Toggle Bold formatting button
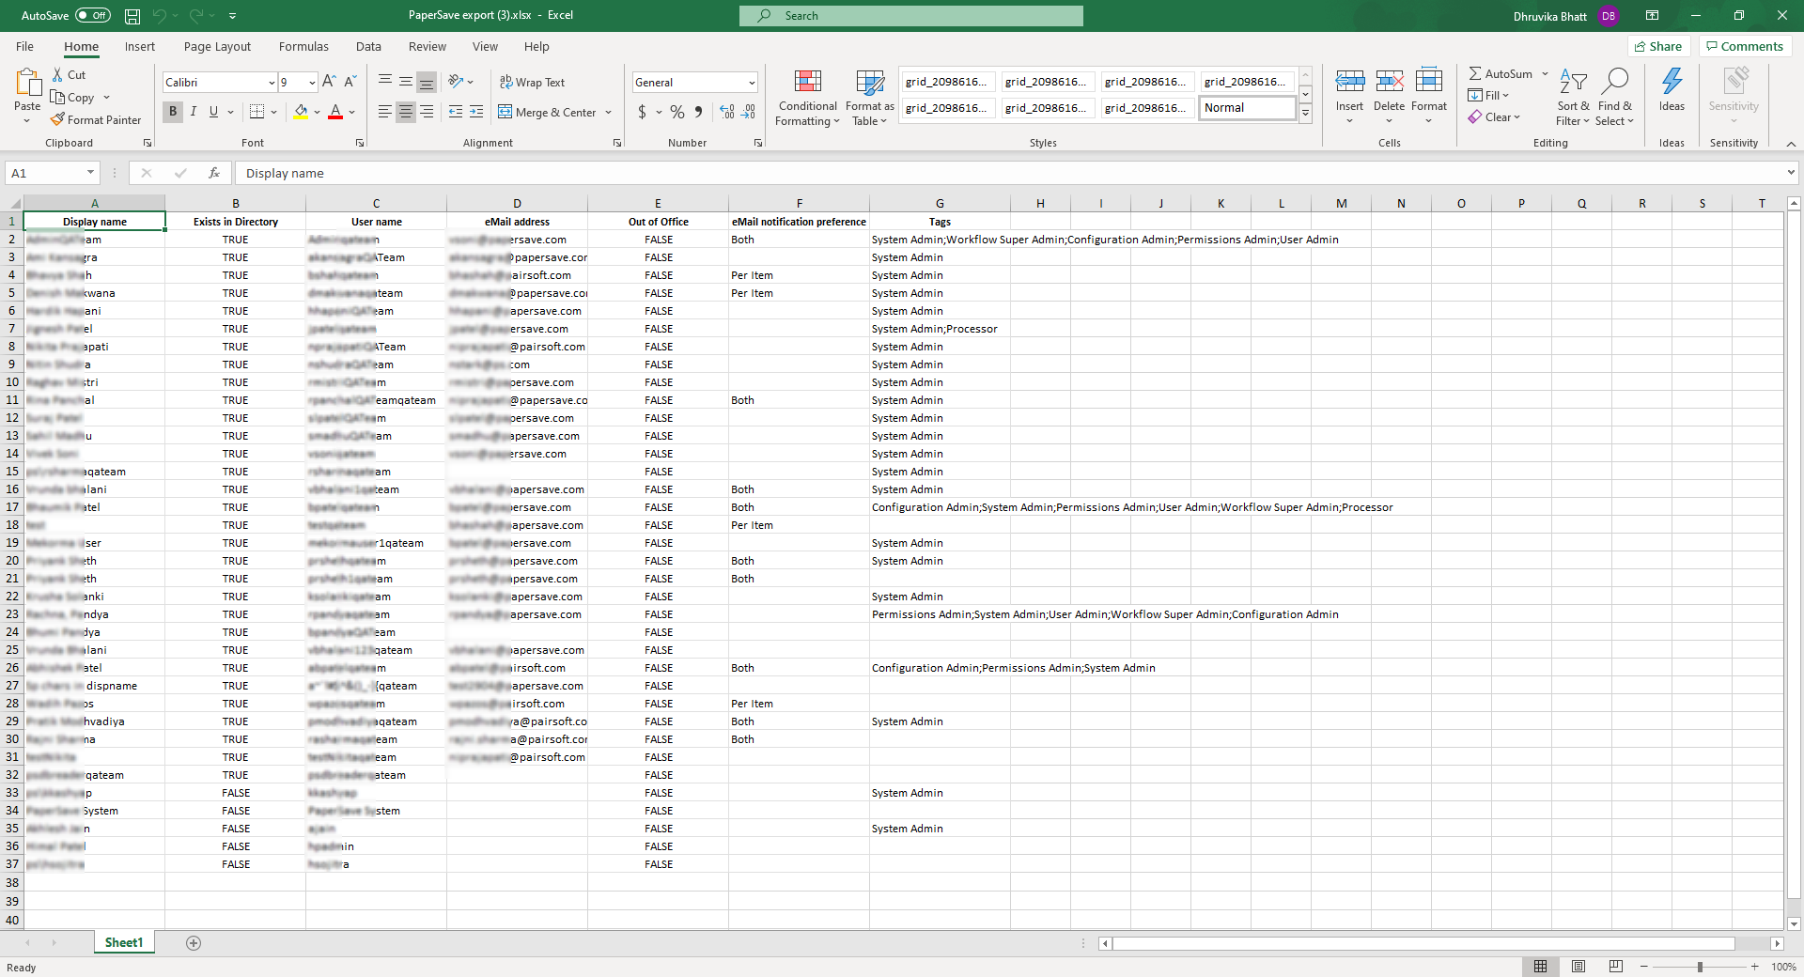Image resolution: width=1804 pixels, height=977 pixels. 173,112
